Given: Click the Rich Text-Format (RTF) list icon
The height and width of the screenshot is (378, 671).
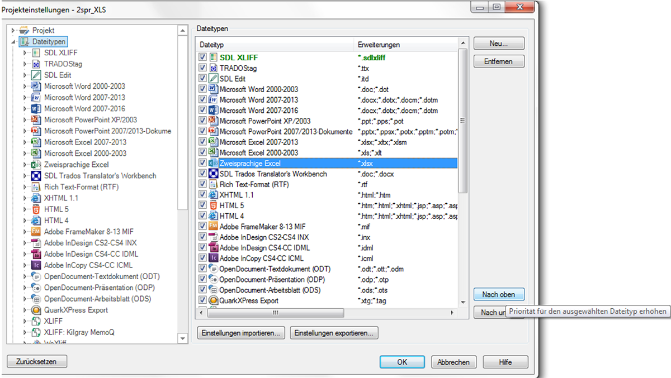Looking at the screenshot, I should coord(213,184).
